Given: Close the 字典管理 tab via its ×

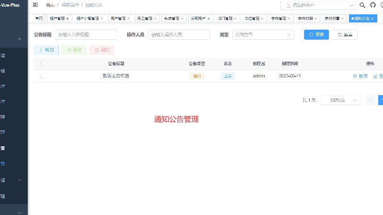Looking at the screenshot, I should pos(289,19).
